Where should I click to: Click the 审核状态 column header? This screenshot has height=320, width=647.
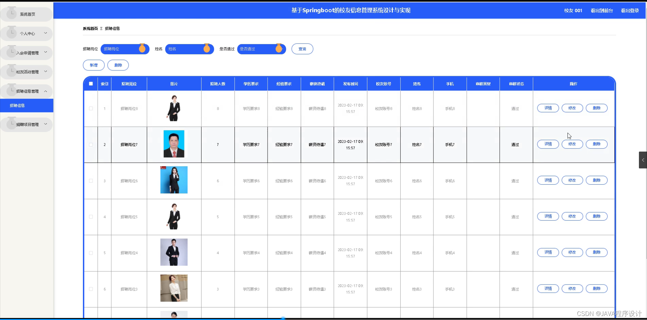(x=516, y=84)
